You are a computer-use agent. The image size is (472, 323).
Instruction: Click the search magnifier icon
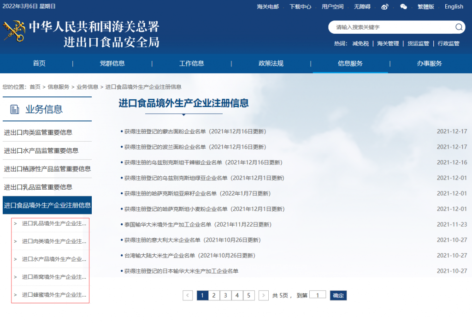pyautogui.click(x=459, y=27)
